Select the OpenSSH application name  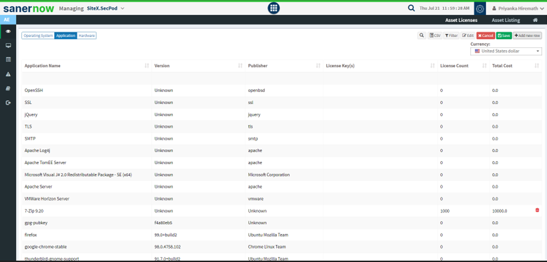34,90
